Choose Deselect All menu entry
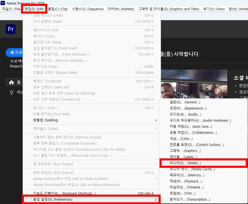The height and width of the screenshot is (204, 248). pos(92,100)
